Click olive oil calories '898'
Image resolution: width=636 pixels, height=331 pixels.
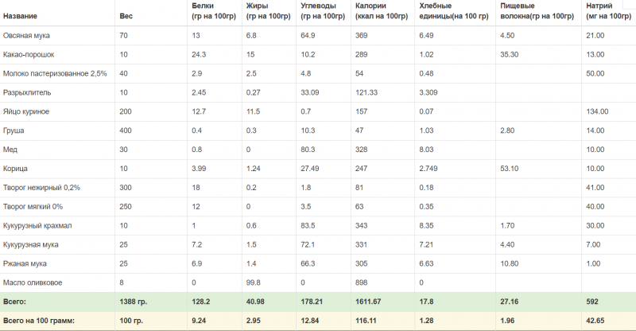362,282
